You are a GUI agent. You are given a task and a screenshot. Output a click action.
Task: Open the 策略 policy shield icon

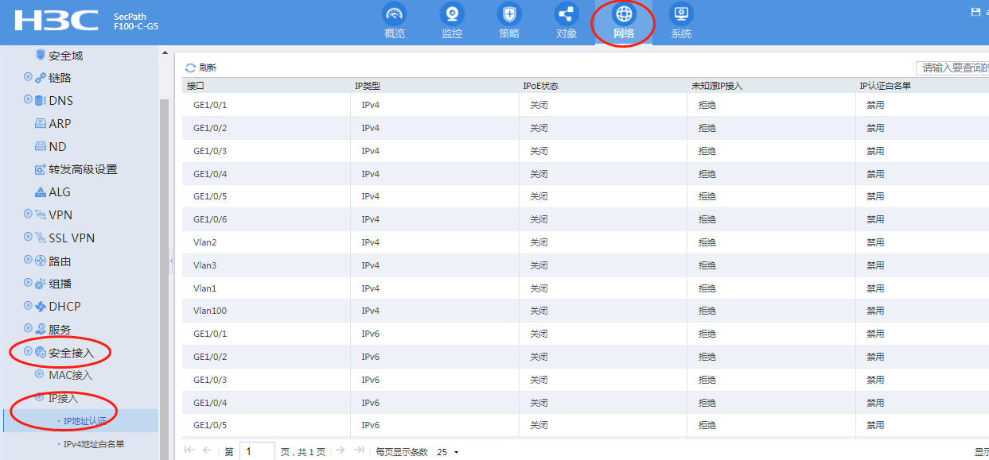click(x=509, y=14)
